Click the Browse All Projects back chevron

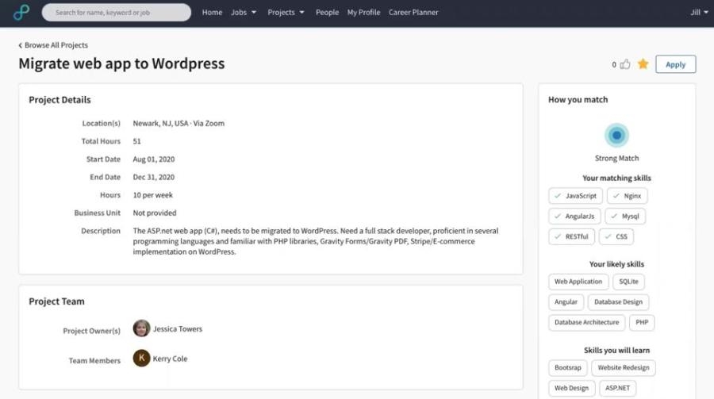click(20, 45)
